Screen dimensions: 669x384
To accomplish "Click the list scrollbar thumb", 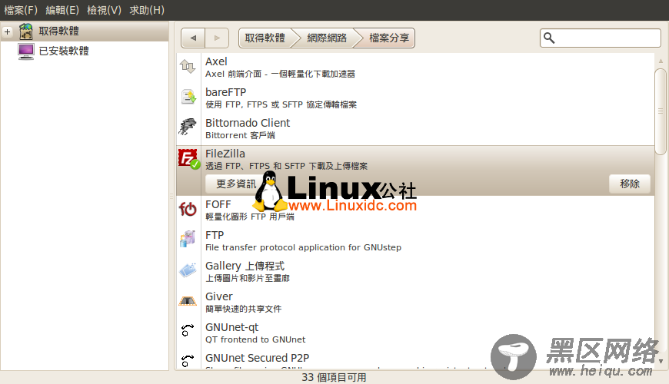I will coord(661,111).
